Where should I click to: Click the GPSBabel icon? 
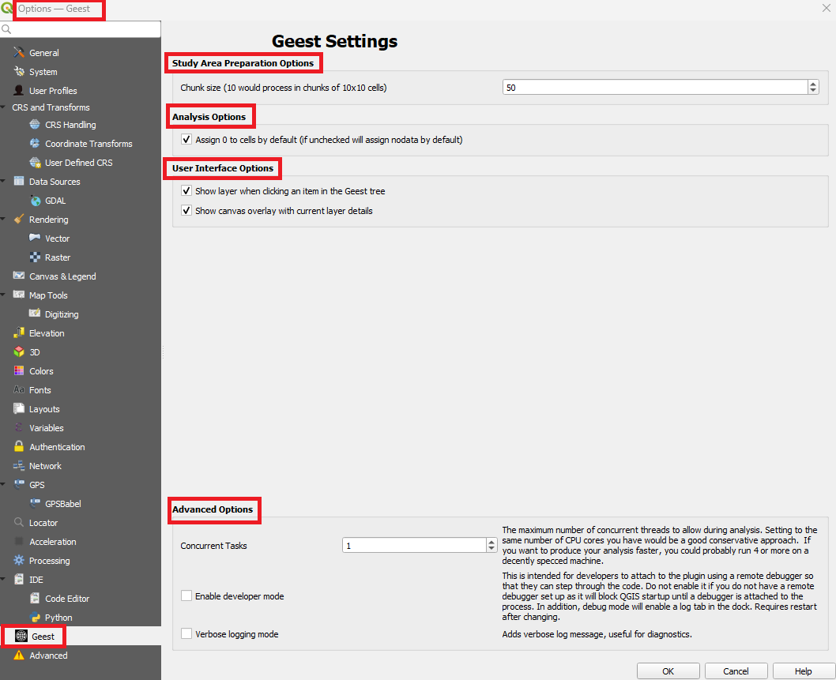(x=35, y=503)
